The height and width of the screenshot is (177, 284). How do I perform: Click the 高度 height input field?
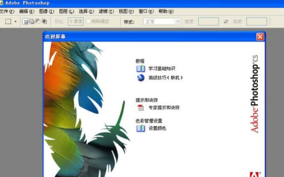coord(257,22)
